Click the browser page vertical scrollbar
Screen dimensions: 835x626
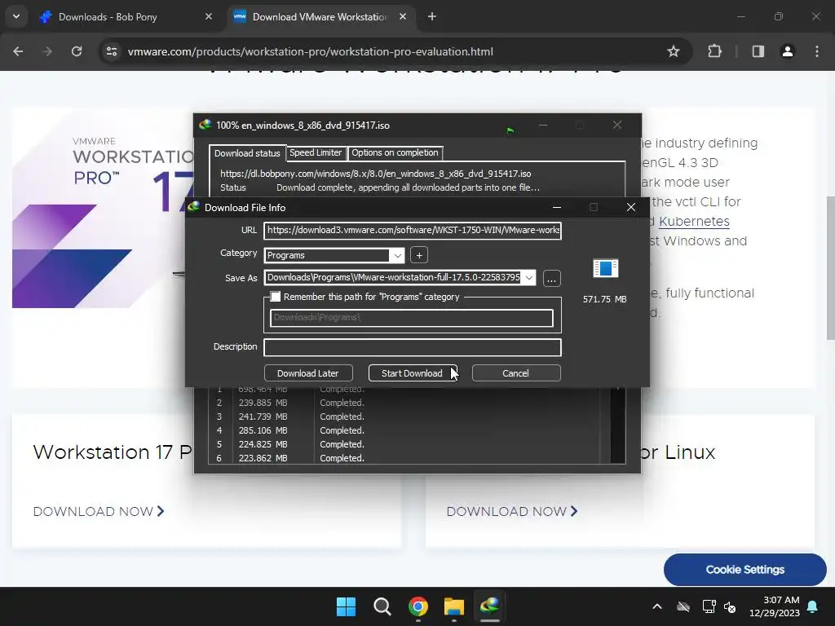tap(830, 267)
